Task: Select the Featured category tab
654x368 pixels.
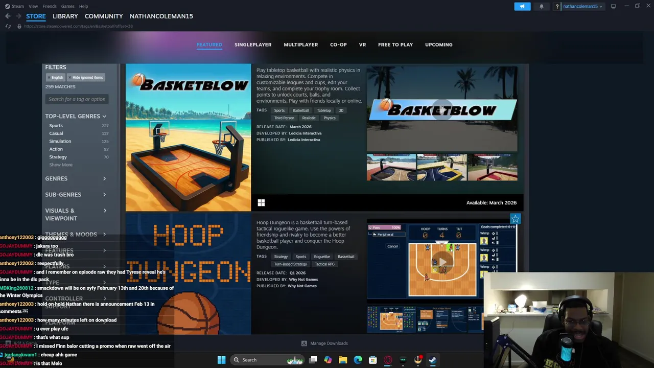Action: [209, 44]
